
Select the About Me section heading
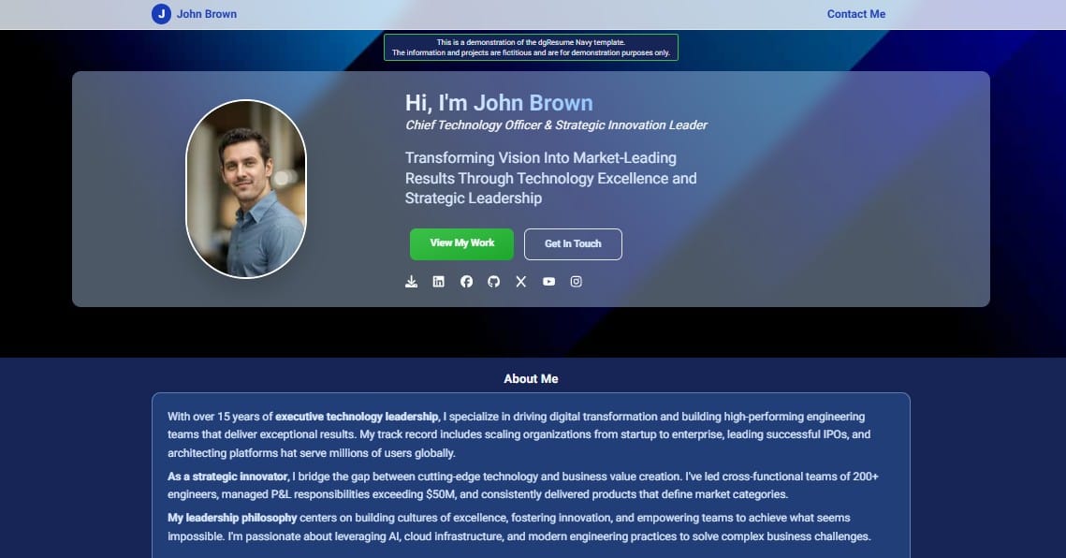[x=531, y=379]
